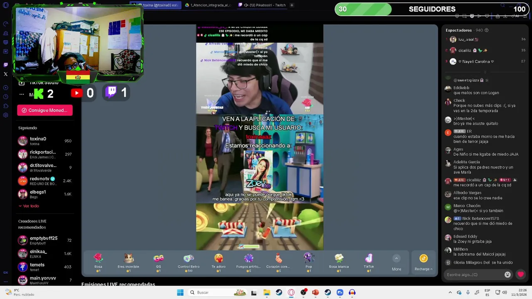
Task: Open Opera sidebar extensions cube icon
Action: click(5, 106)
